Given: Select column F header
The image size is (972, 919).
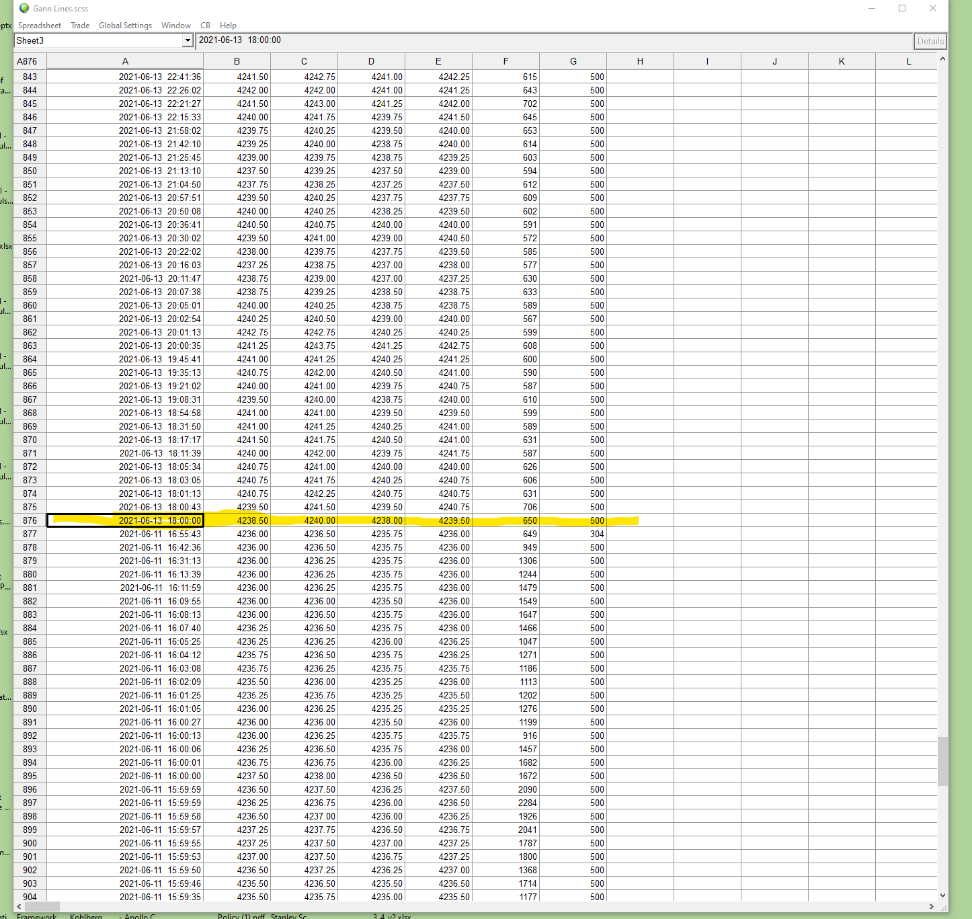Looking at the screenshot, I should [505, 61].
